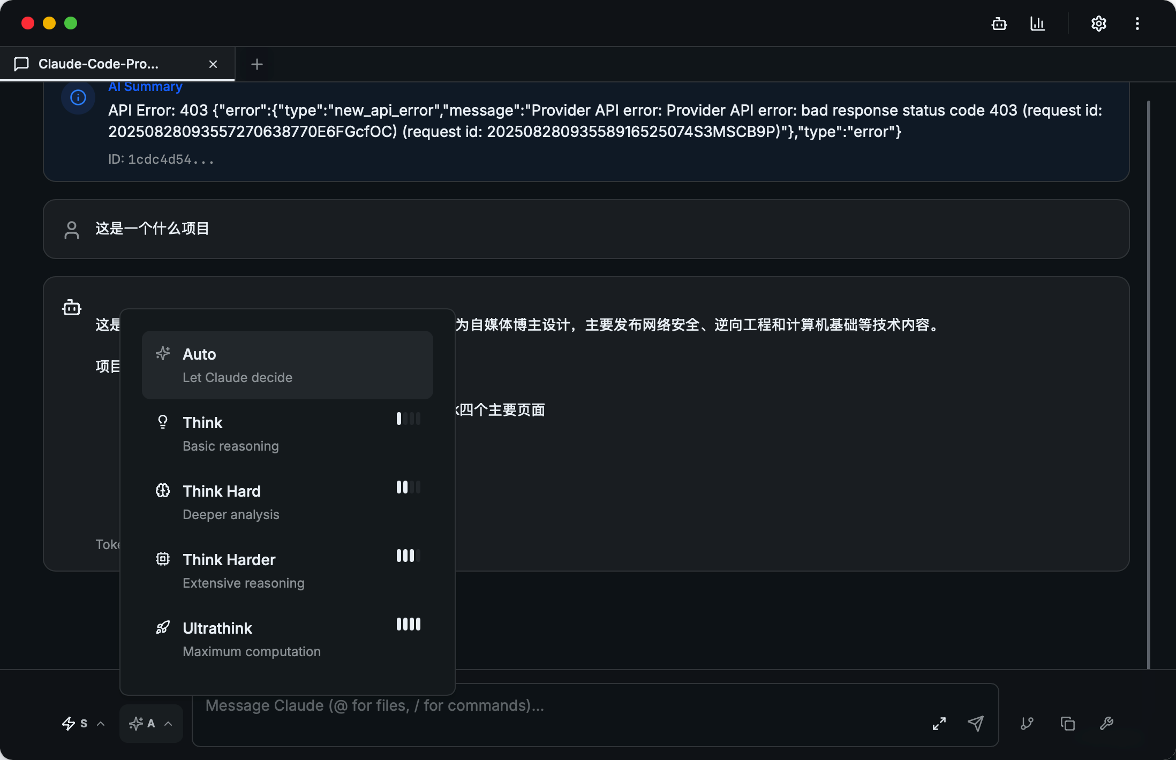Image resolution: width=1176 pixels, height=760 pixels.
Task: Switch to the Claude-Code-Pro... tab
Action: click(x=99, y=64)
